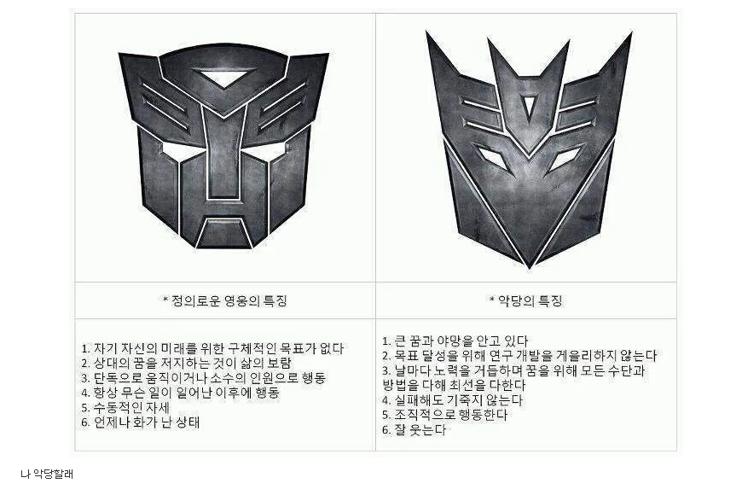Select villain line '잘 웃는다'
This screenshot has width=742, height=501.
[414, 429]
